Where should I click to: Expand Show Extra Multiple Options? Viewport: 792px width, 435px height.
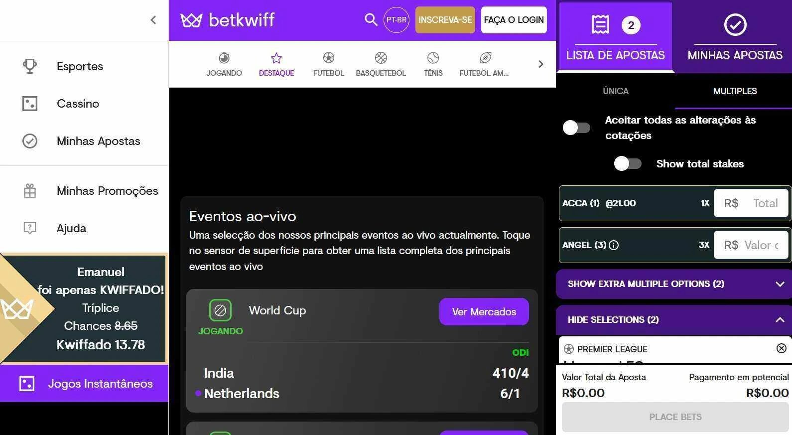[x=674, y=284]
